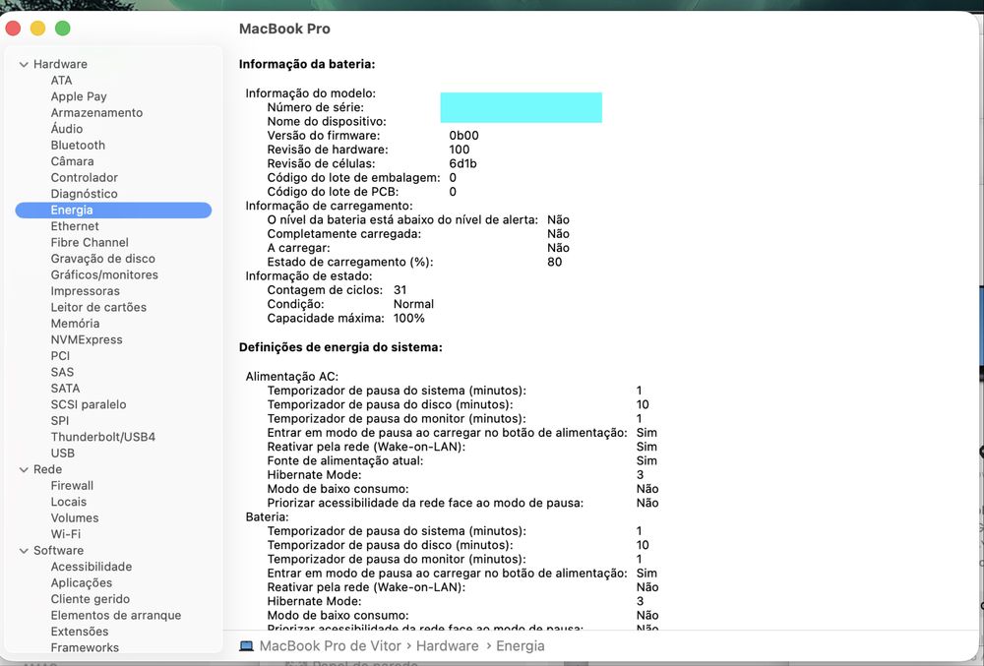Click the Alimentação AC label

pyautogui.click(x=292, y=376)
